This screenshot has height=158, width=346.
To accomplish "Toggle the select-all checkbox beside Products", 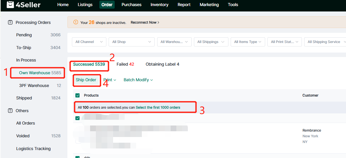I will [x=78, y=95].
